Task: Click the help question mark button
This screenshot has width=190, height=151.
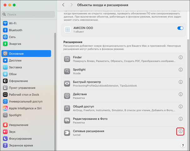Action: coord(183,146)
